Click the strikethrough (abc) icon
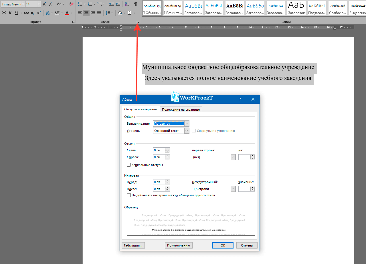This screenshot has width=366, height=264. pos(26,13)
